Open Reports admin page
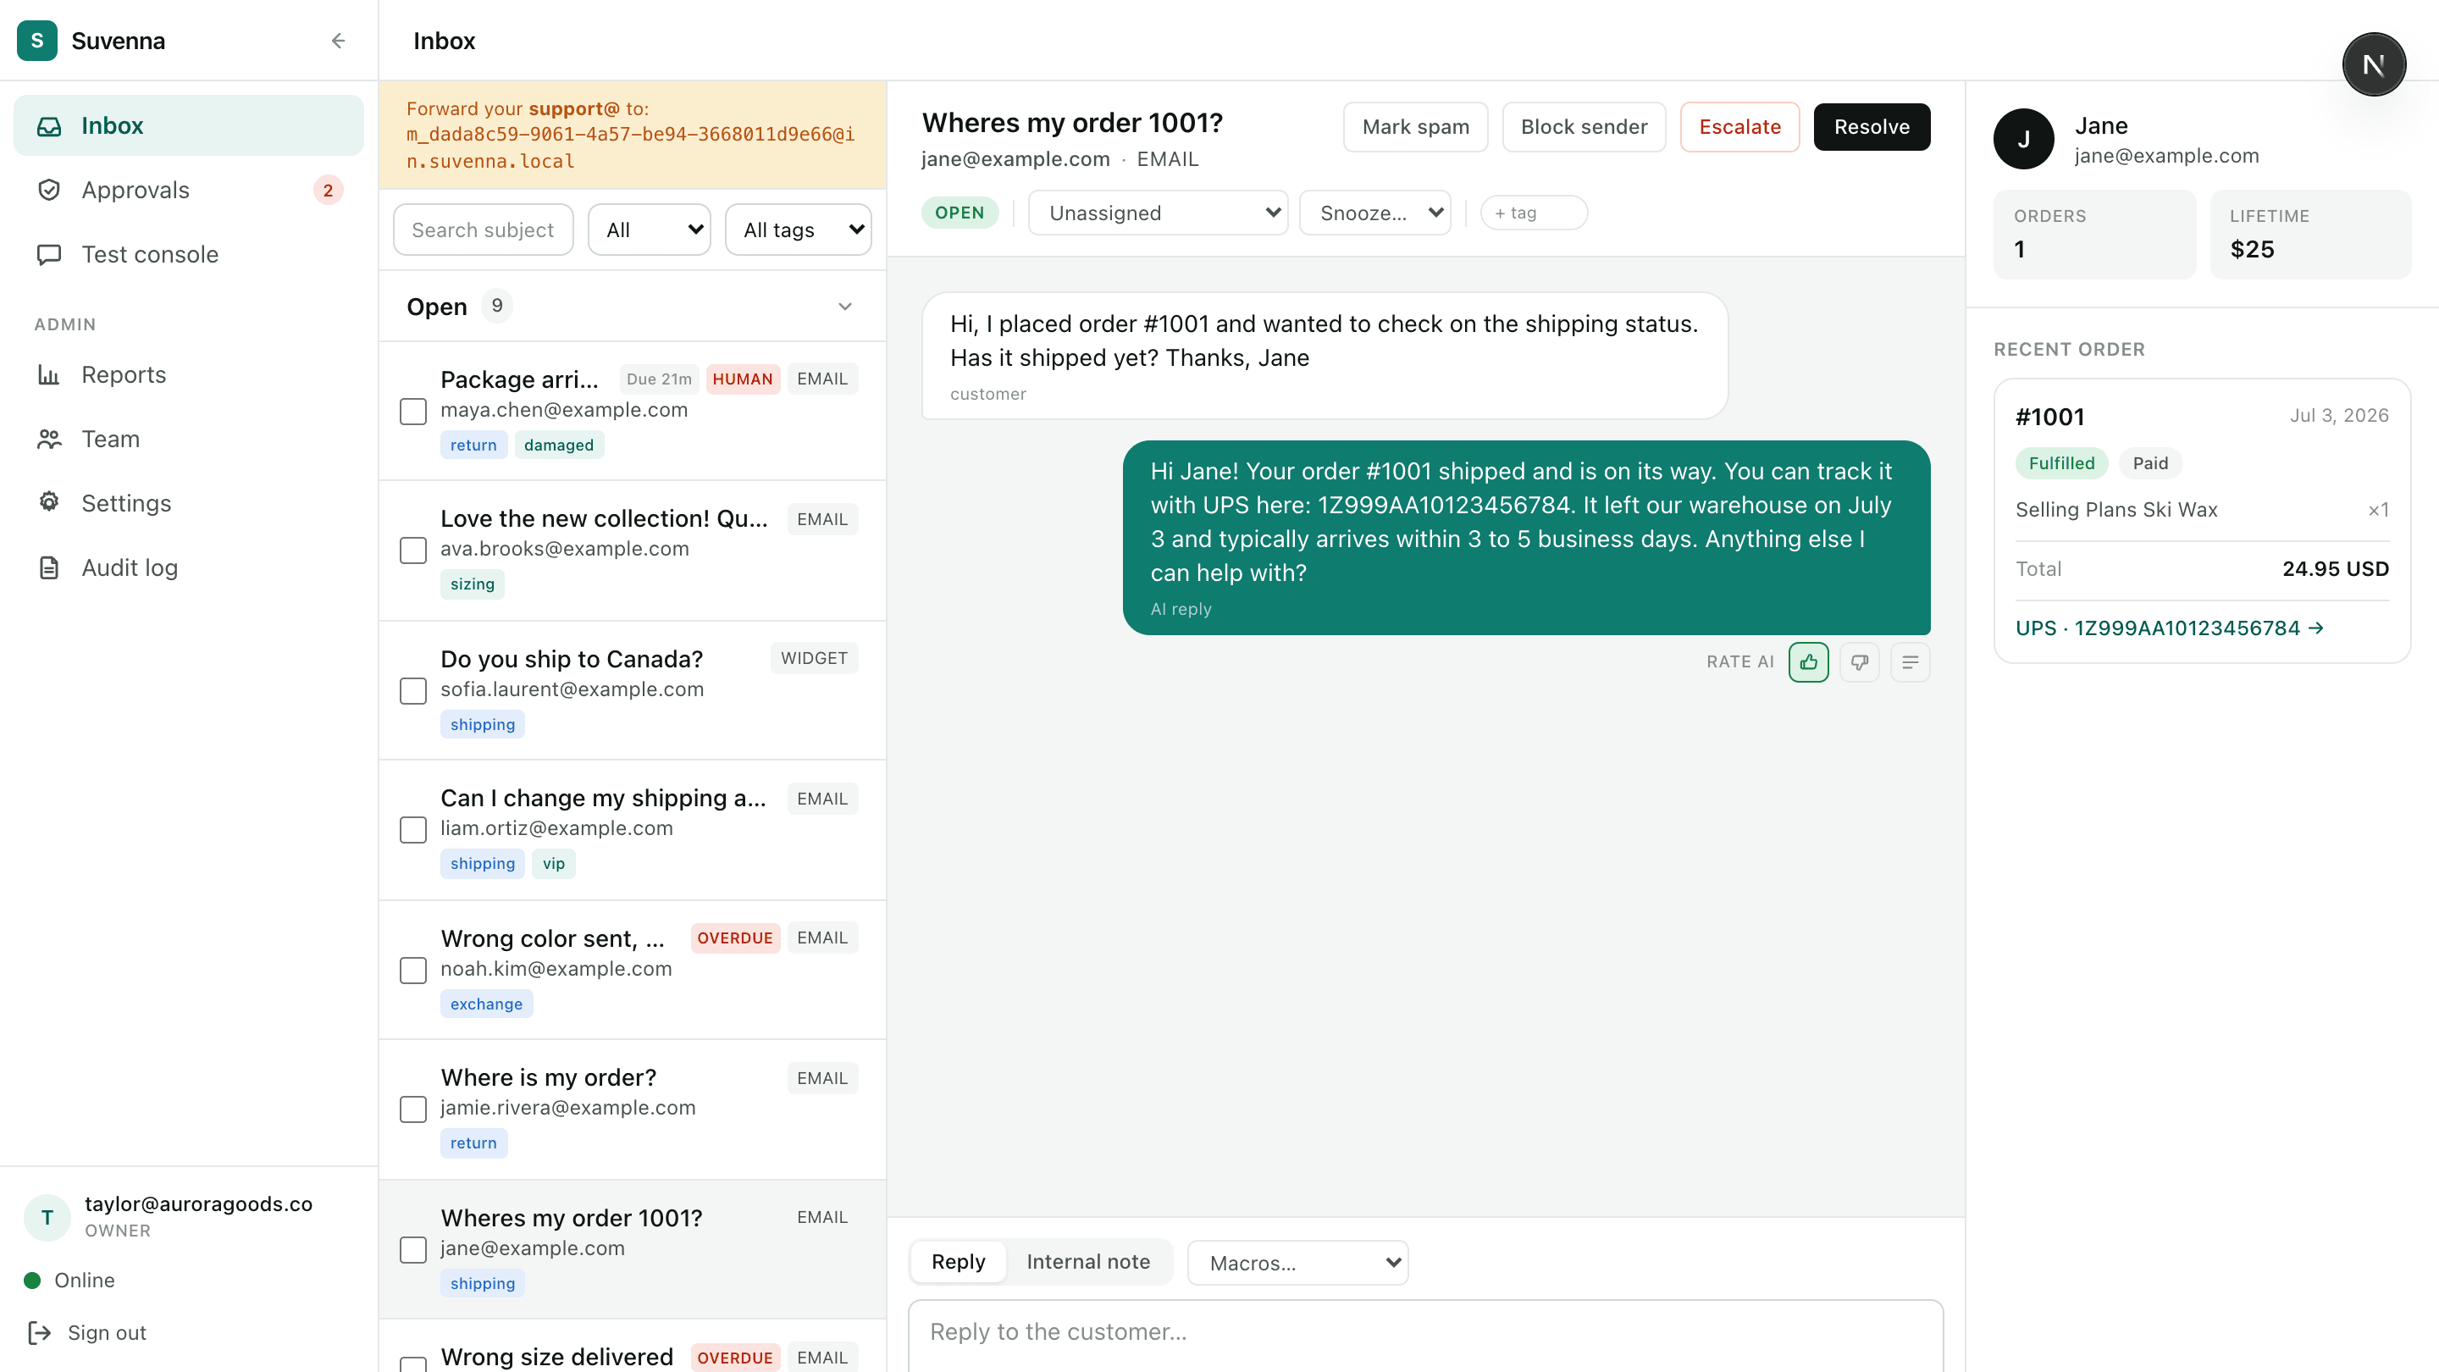2439x1372 pixels. [x=188, y=375]
